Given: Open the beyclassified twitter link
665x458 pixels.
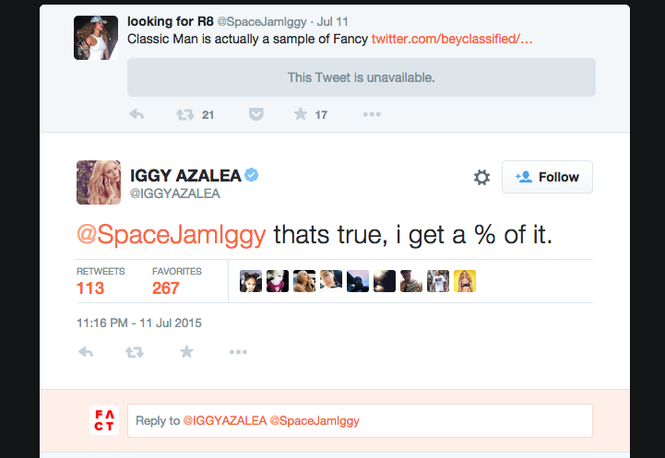Looking at the screenshot, I should pyautogui.click(x=452, y=40).
